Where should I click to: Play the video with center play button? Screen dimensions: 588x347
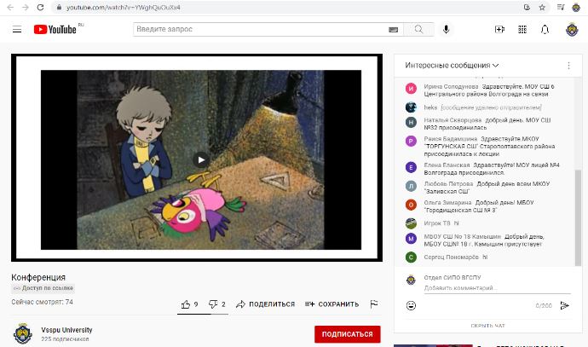point(201,159)
